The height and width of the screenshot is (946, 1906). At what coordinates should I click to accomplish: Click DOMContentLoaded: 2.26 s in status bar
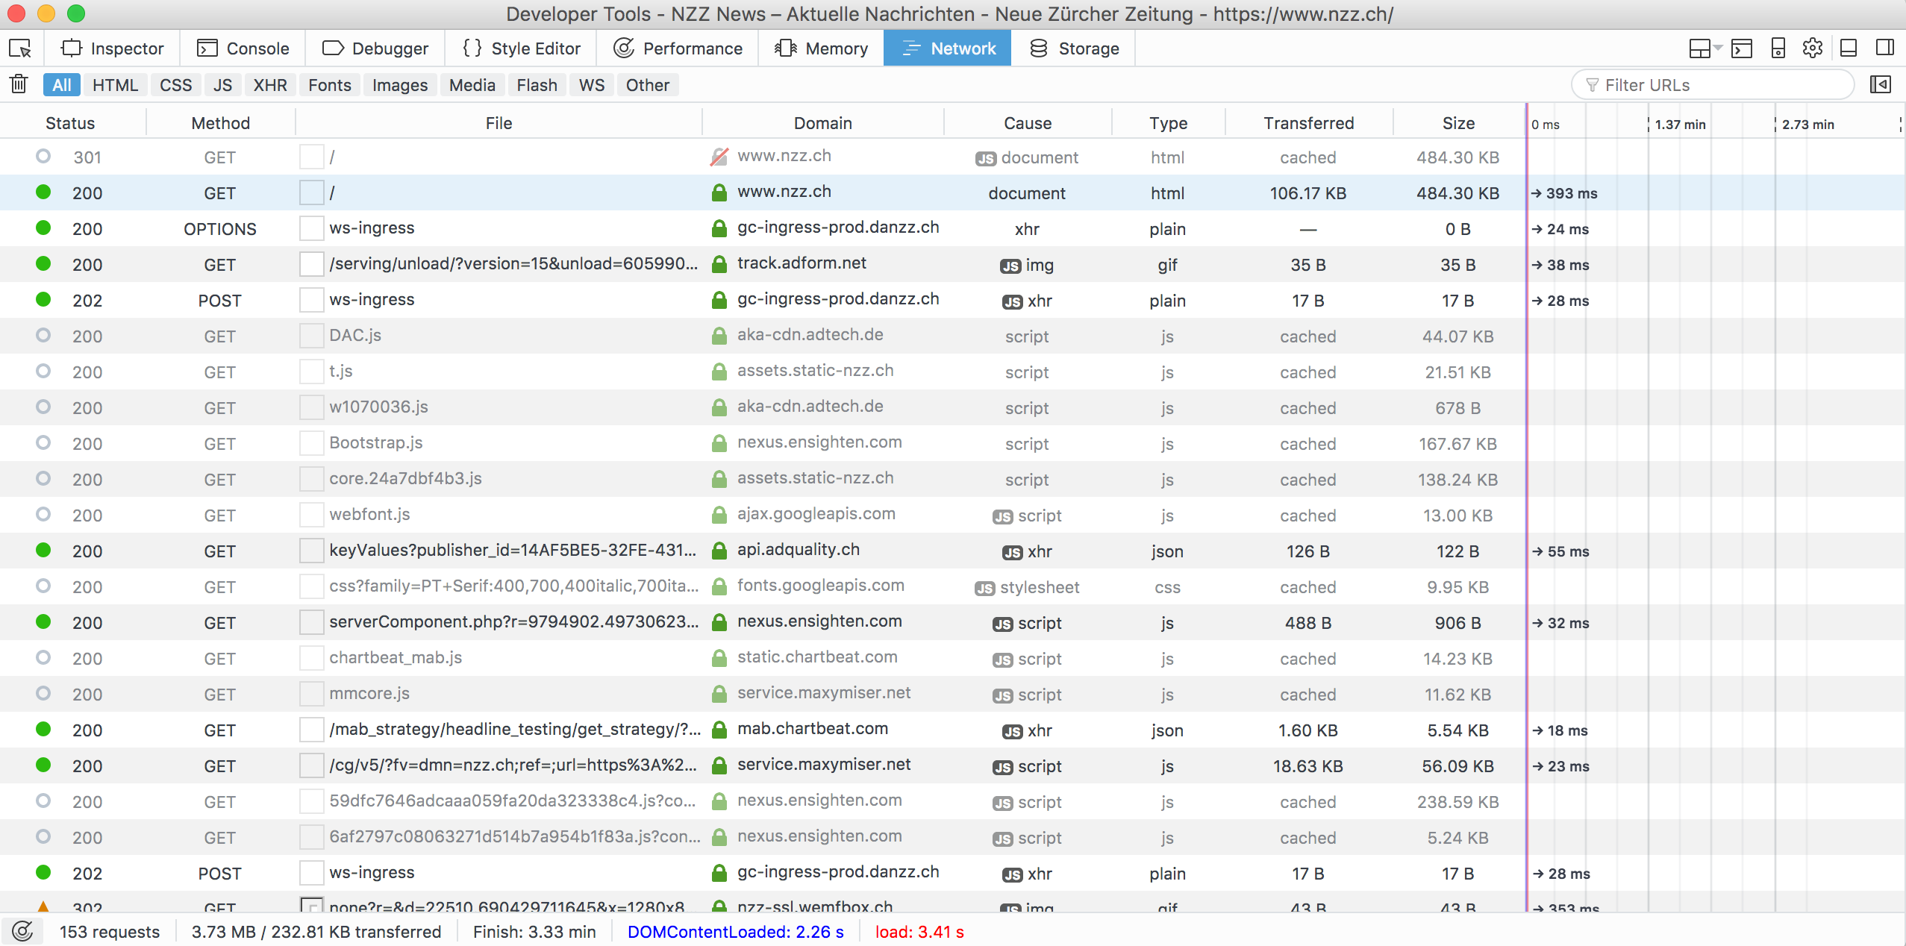(x=736, y=932)
